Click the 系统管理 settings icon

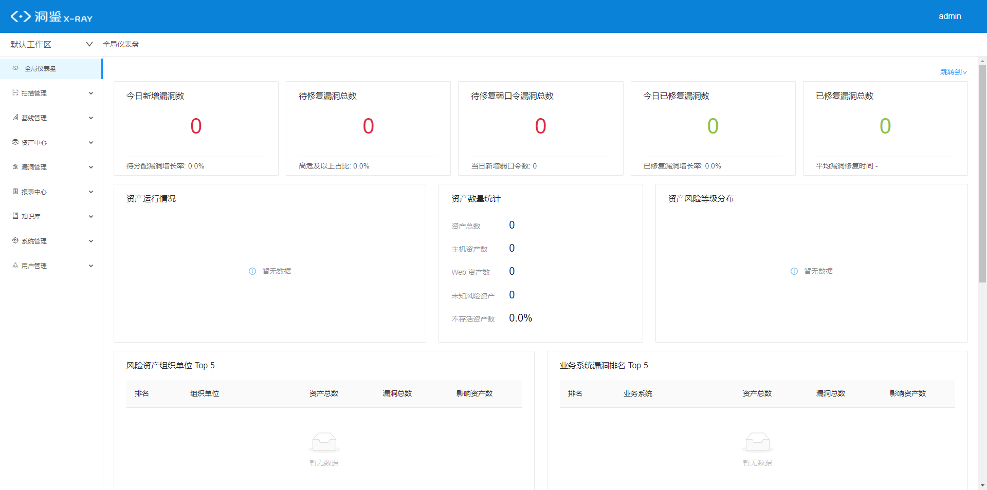pyautogui.click(x=15, y=241)
